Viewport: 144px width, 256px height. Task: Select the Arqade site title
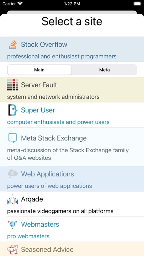[x=32, y=199]
